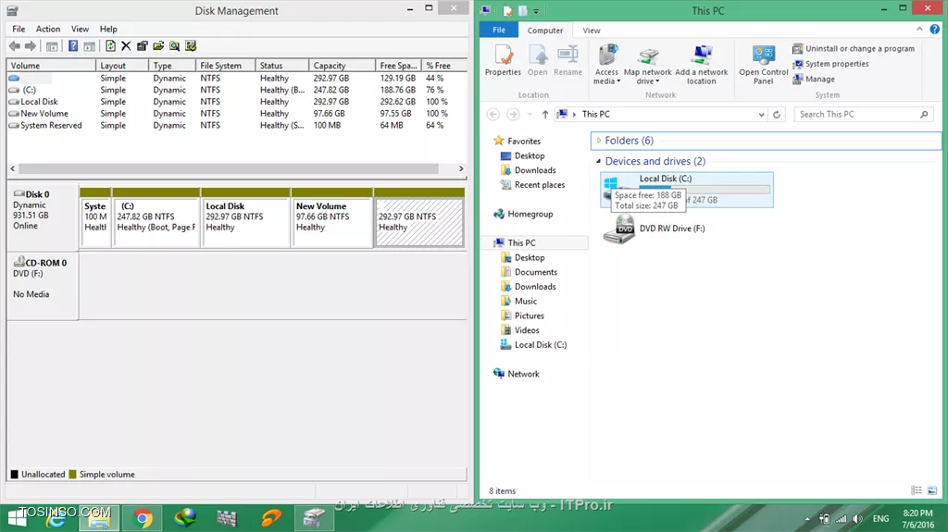Click the Back arrow in Disk Management toolbar

tap(15, 46)
